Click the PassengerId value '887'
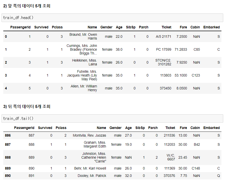The height and width of the screenshot is (185, 226). 31,135
